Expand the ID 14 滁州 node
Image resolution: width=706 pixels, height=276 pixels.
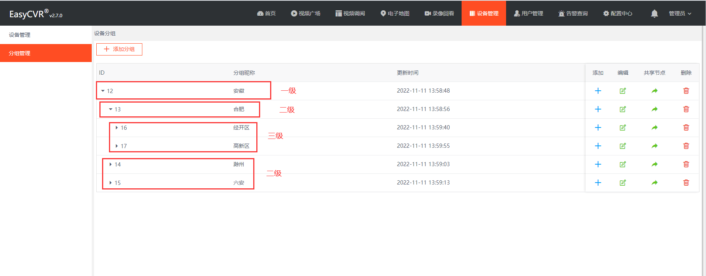coord(111,164)
